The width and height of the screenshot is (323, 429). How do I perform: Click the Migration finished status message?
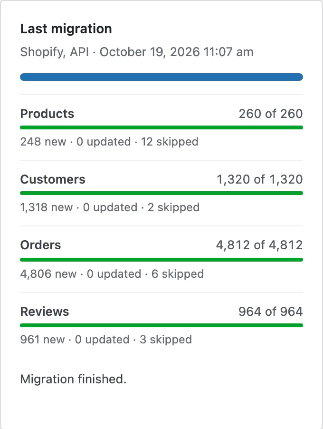click(x=73, y=379)
